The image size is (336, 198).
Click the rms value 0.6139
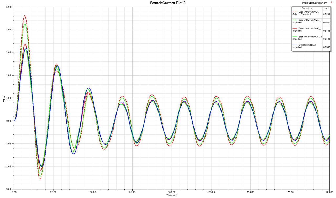(x=326, y=39)
